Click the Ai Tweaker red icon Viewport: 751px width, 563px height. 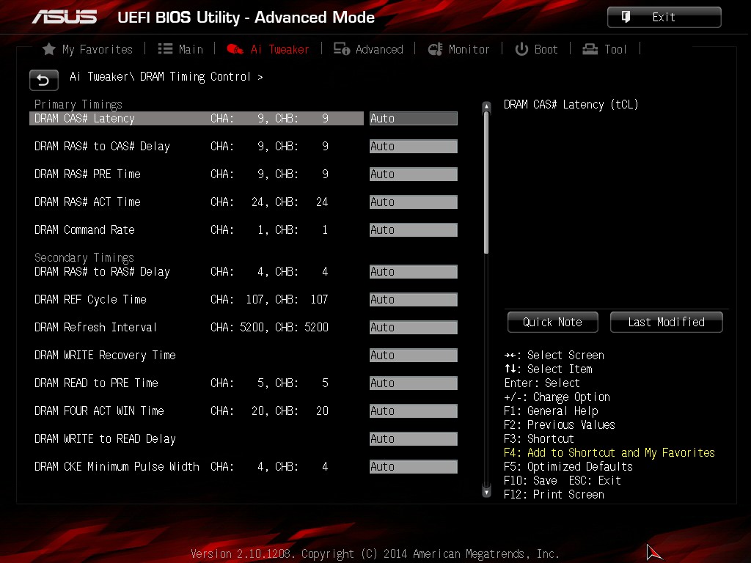[x=235, y=49]
